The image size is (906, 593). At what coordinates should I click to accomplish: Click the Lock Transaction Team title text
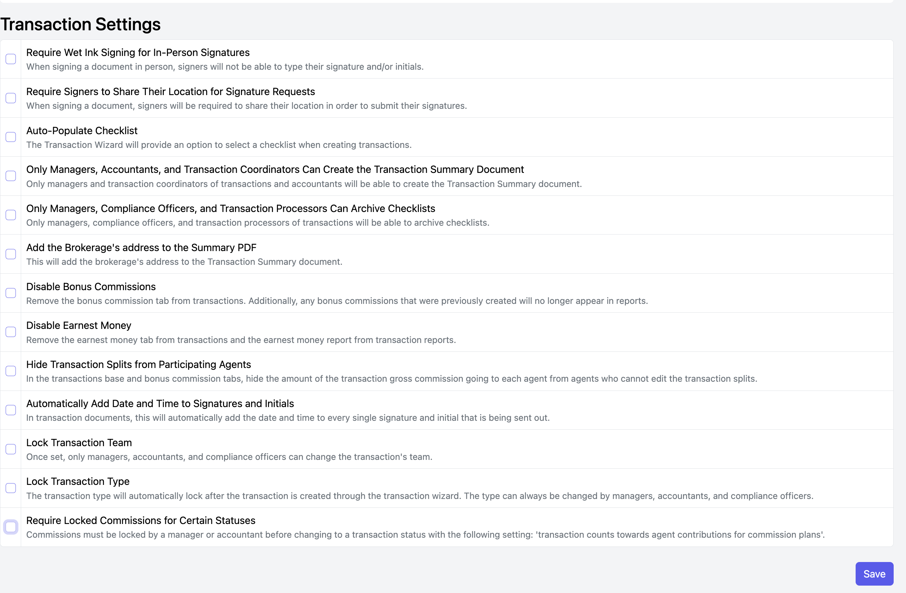pyautogui.click(x=79, y=443)
